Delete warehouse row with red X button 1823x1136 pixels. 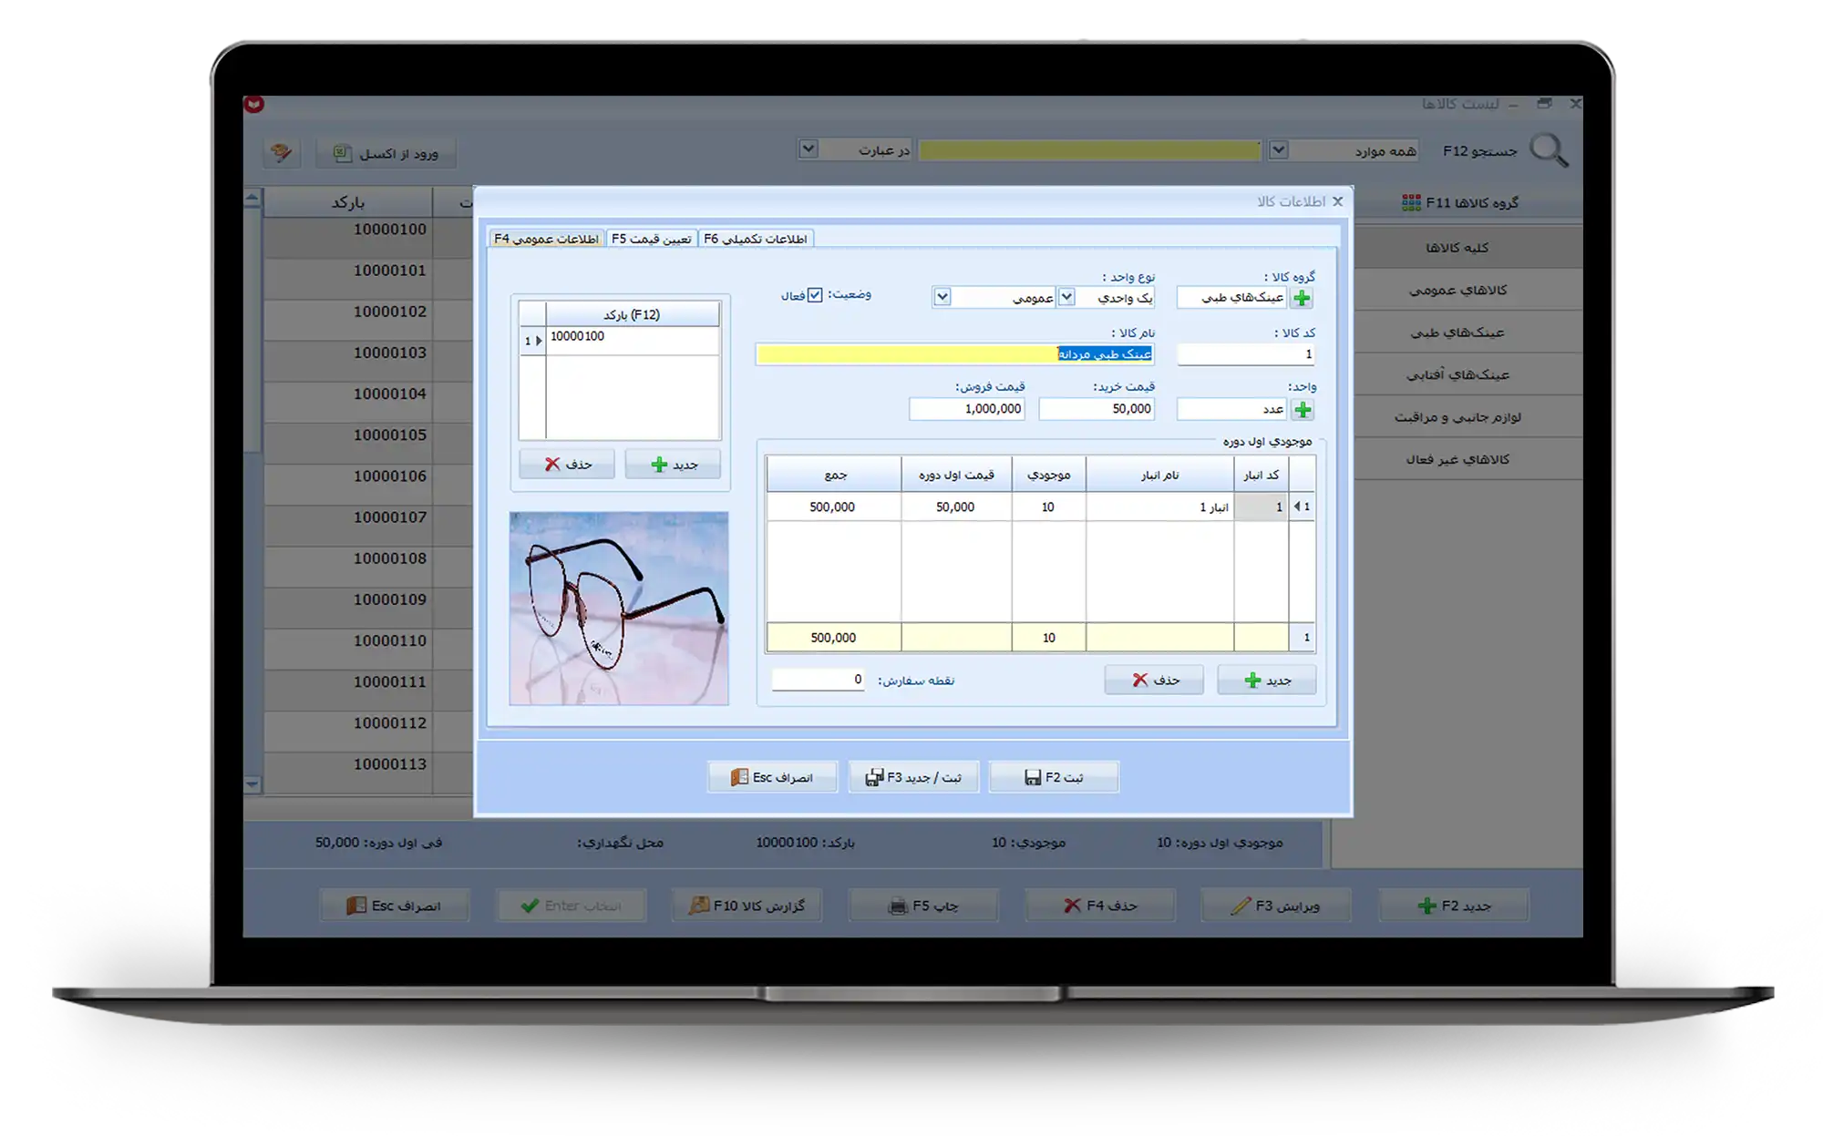(x=1154, y=681)
